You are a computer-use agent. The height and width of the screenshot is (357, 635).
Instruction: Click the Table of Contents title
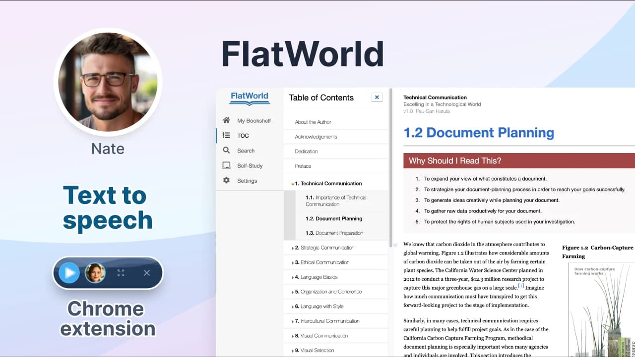(321, 98)
